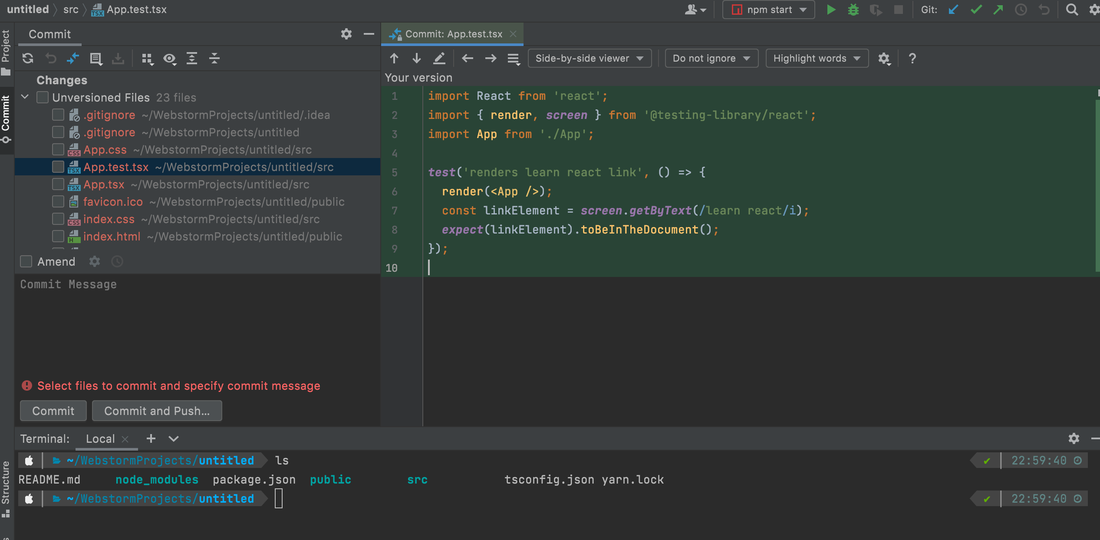The image size is (1100, 540).
Task: Switch to the Local terminal tab
Action: coord(100,438)
